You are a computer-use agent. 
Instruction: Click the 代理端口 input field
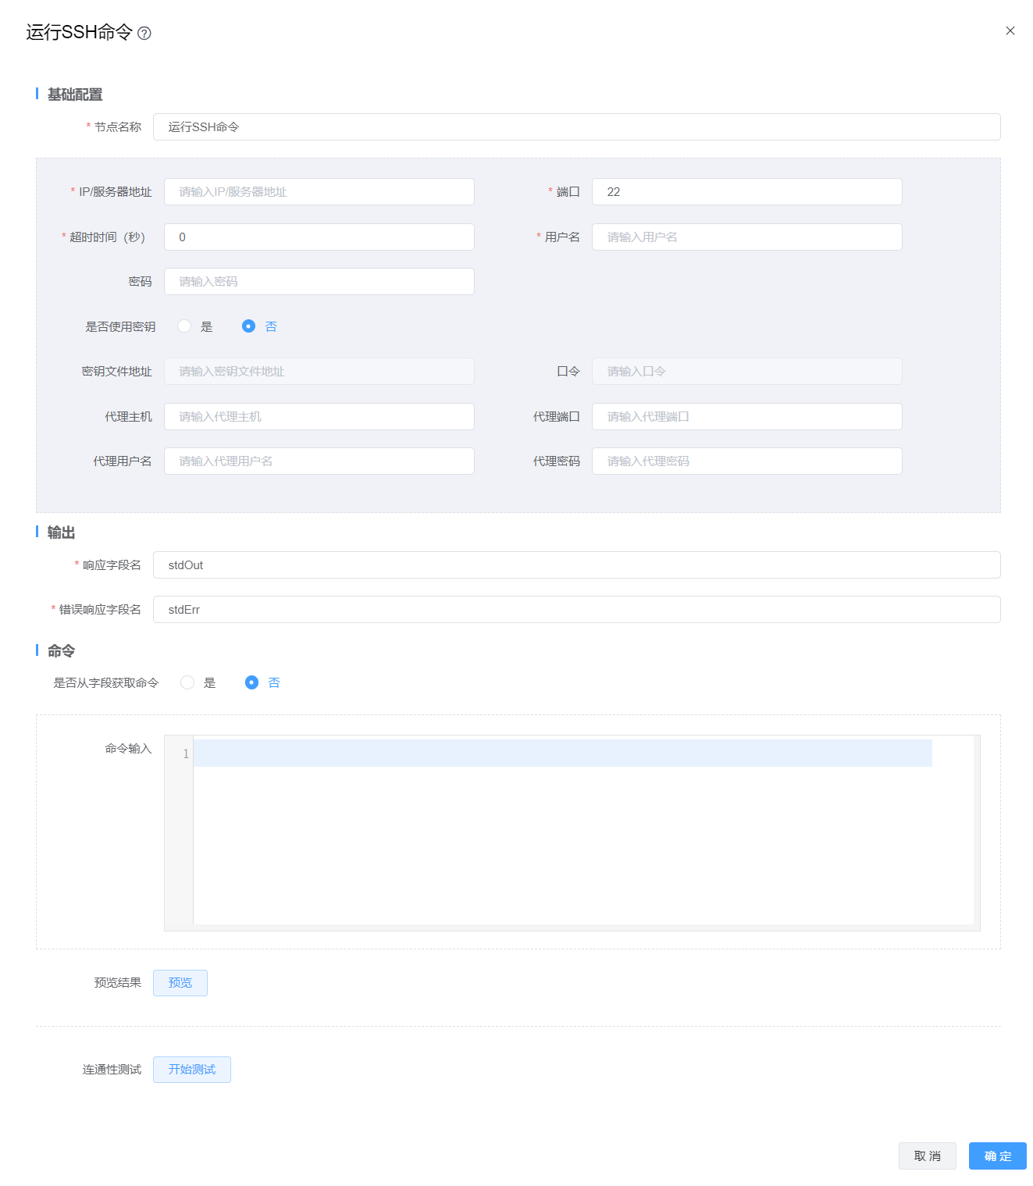coord(746,417)
